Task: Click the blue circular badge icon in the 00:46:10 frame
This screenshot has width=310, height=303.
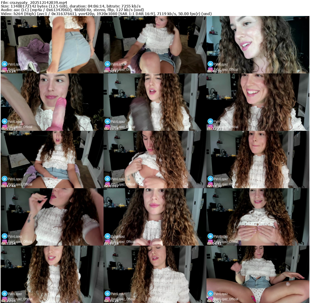Action: pyautogui.click(x=210, y=64)
